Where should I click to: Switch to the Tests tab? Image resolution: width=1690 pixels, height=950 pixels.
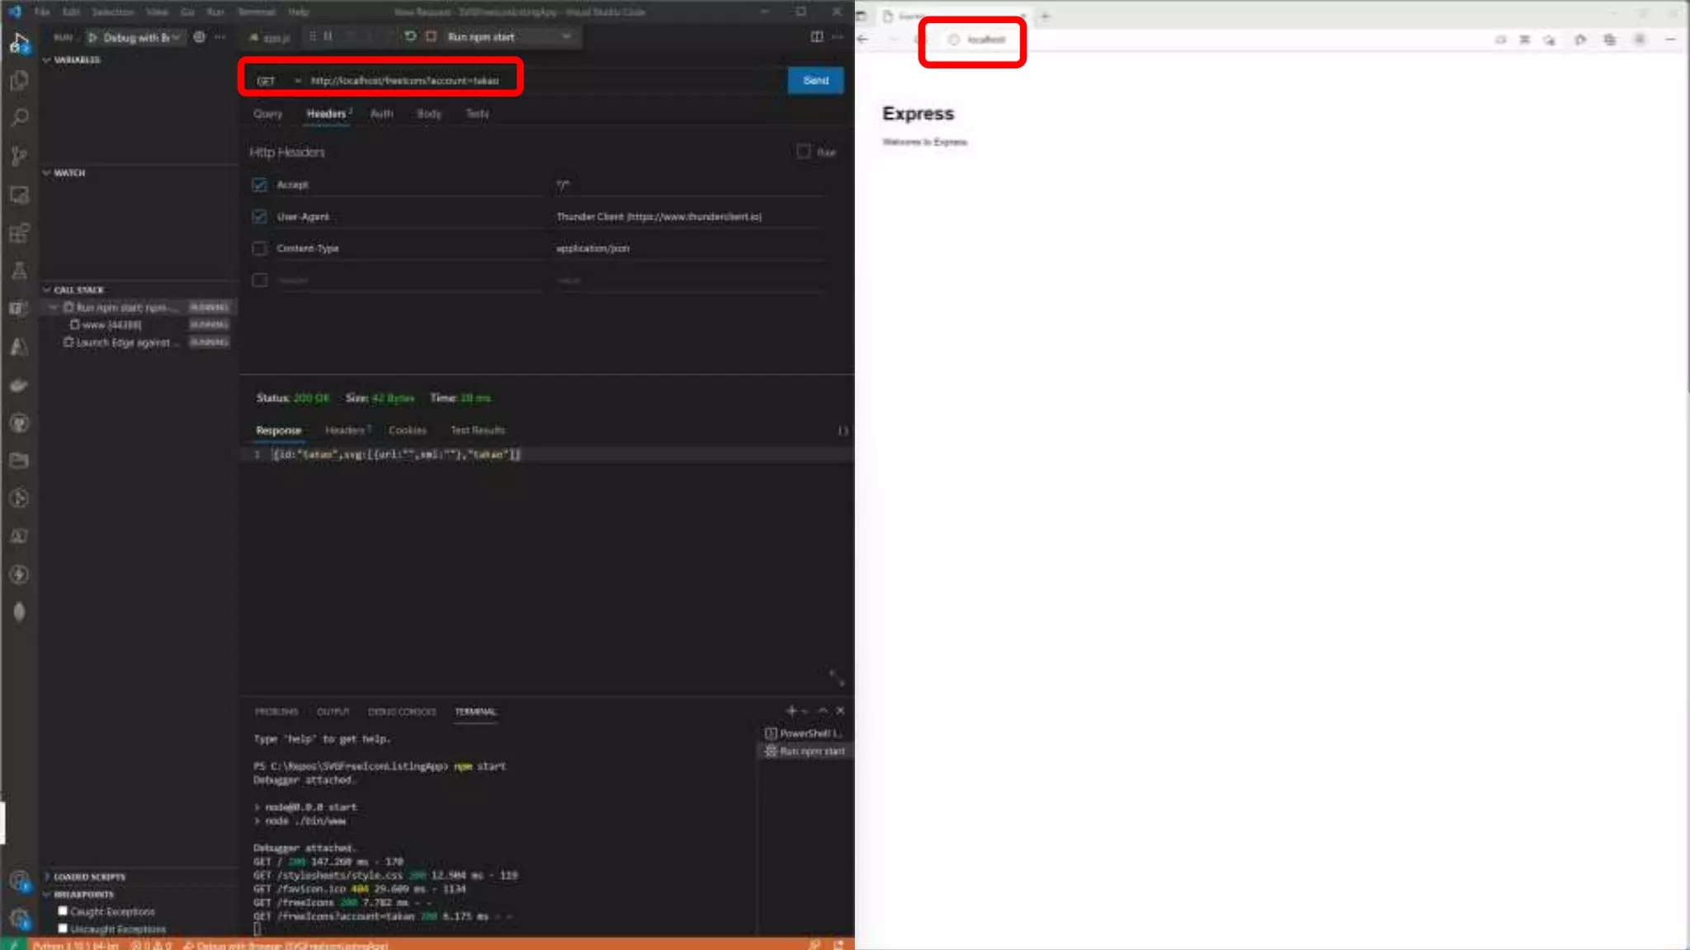[x=477, y=114]
